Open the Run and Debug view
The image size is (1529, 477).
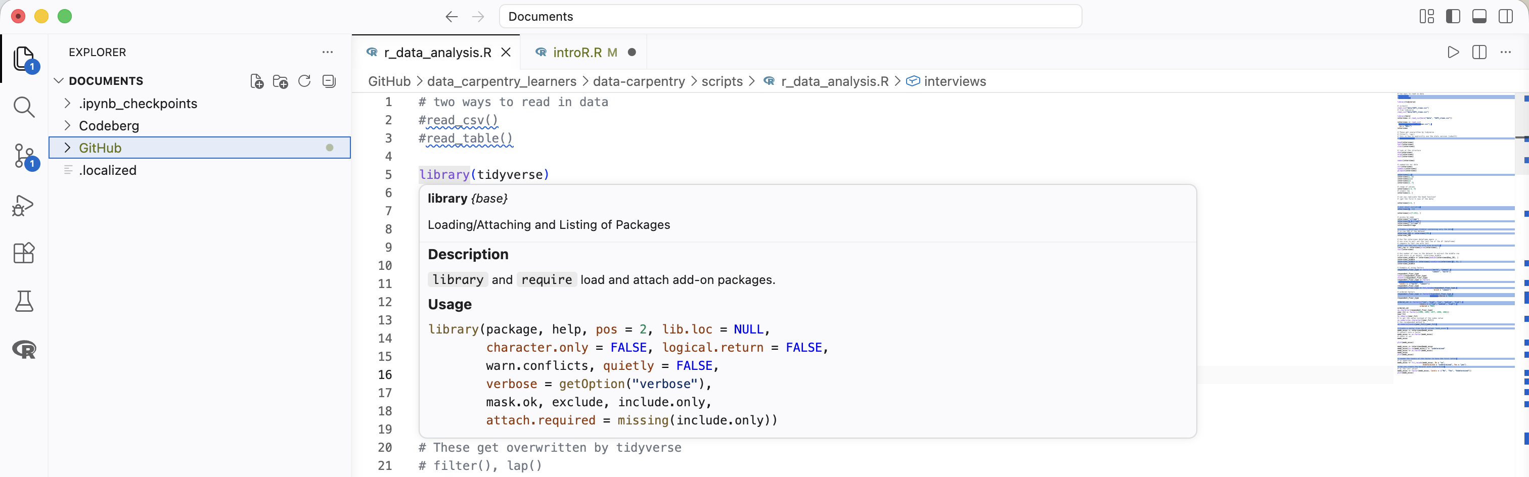tap(24, 205)
